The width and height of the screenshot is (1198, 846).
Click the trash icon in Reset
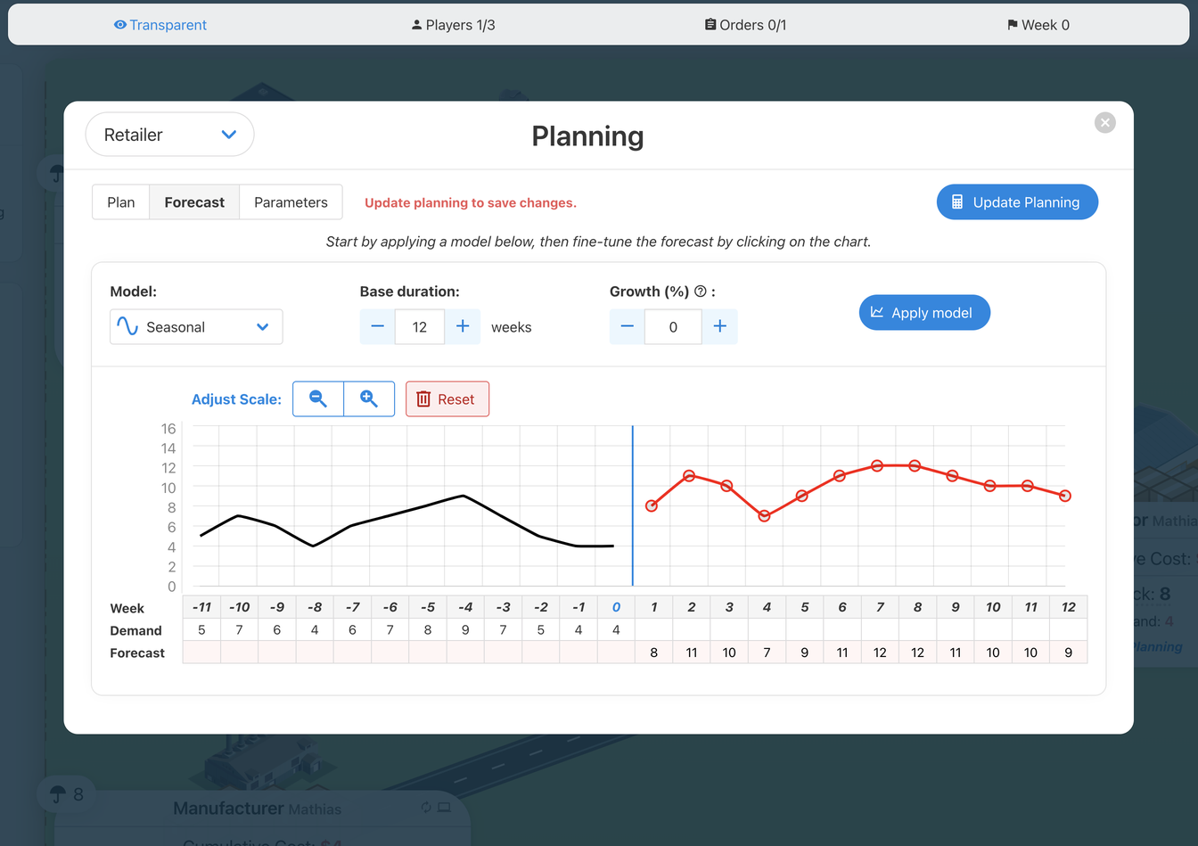coord(423,399)
